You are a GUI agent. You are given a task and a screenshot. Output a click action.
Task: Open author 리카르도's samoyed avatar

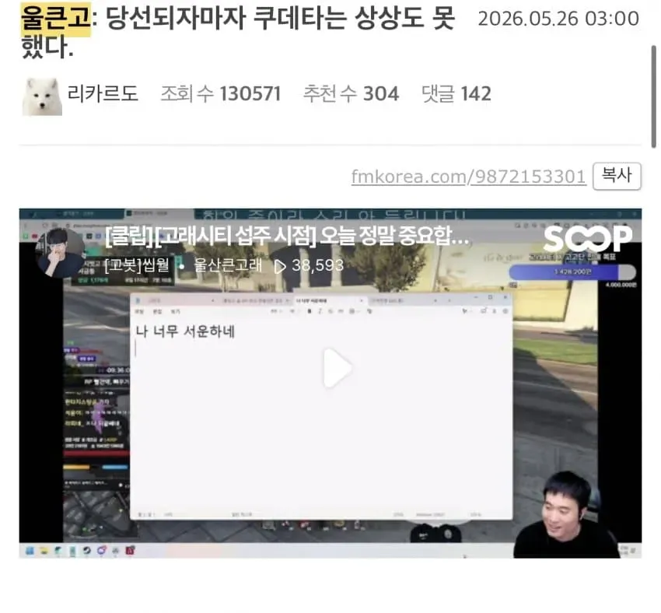42,96
